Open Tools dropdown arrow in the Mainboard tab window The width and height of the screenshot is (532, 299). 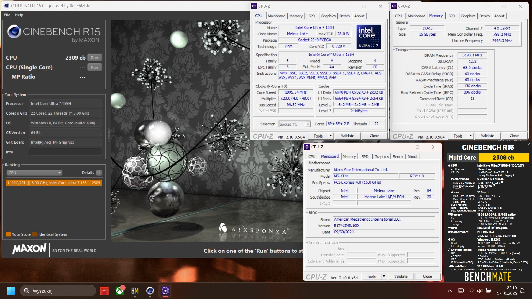click(x=384, y=276)
